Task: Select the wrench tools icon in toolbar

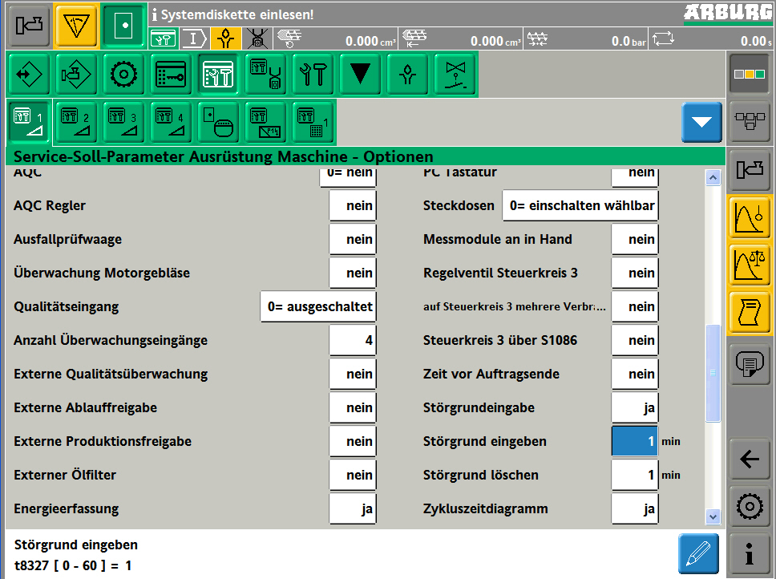Action: coord(313,75)
